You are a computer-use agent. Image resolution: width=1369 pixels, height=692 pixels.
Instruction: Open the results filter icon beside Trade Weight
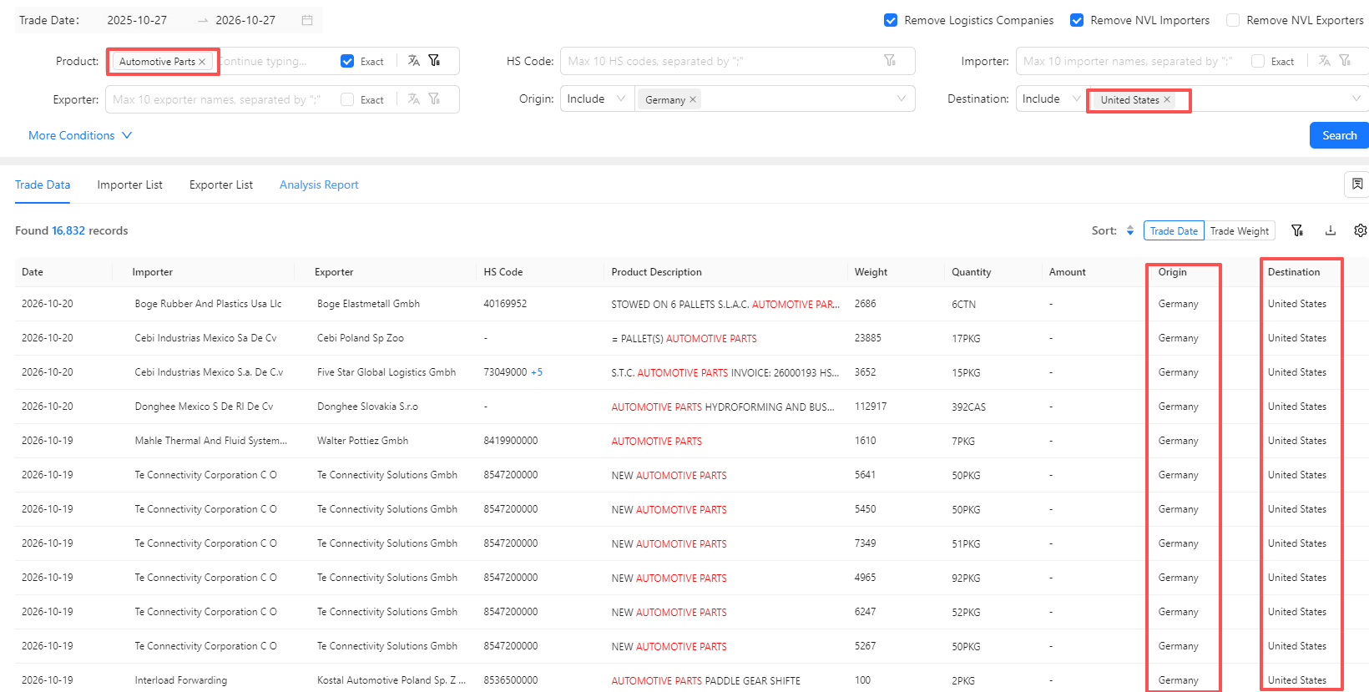pyautogui.click(x=1297, y=231)
